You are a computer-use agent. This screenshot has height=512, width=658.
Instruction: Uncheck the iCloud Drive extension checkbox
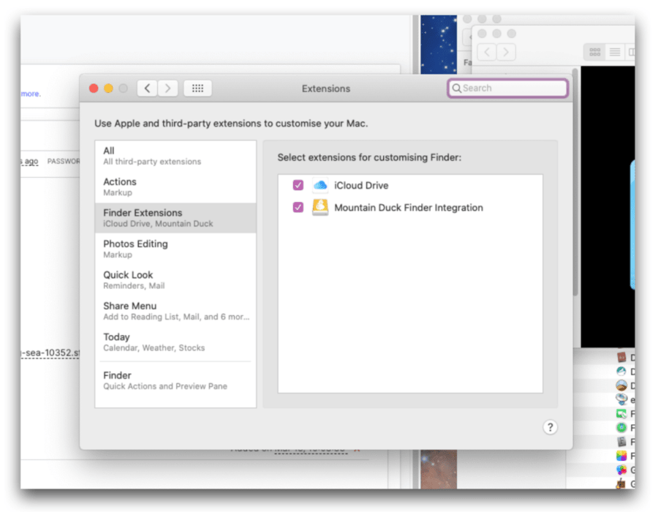[298, 186]
